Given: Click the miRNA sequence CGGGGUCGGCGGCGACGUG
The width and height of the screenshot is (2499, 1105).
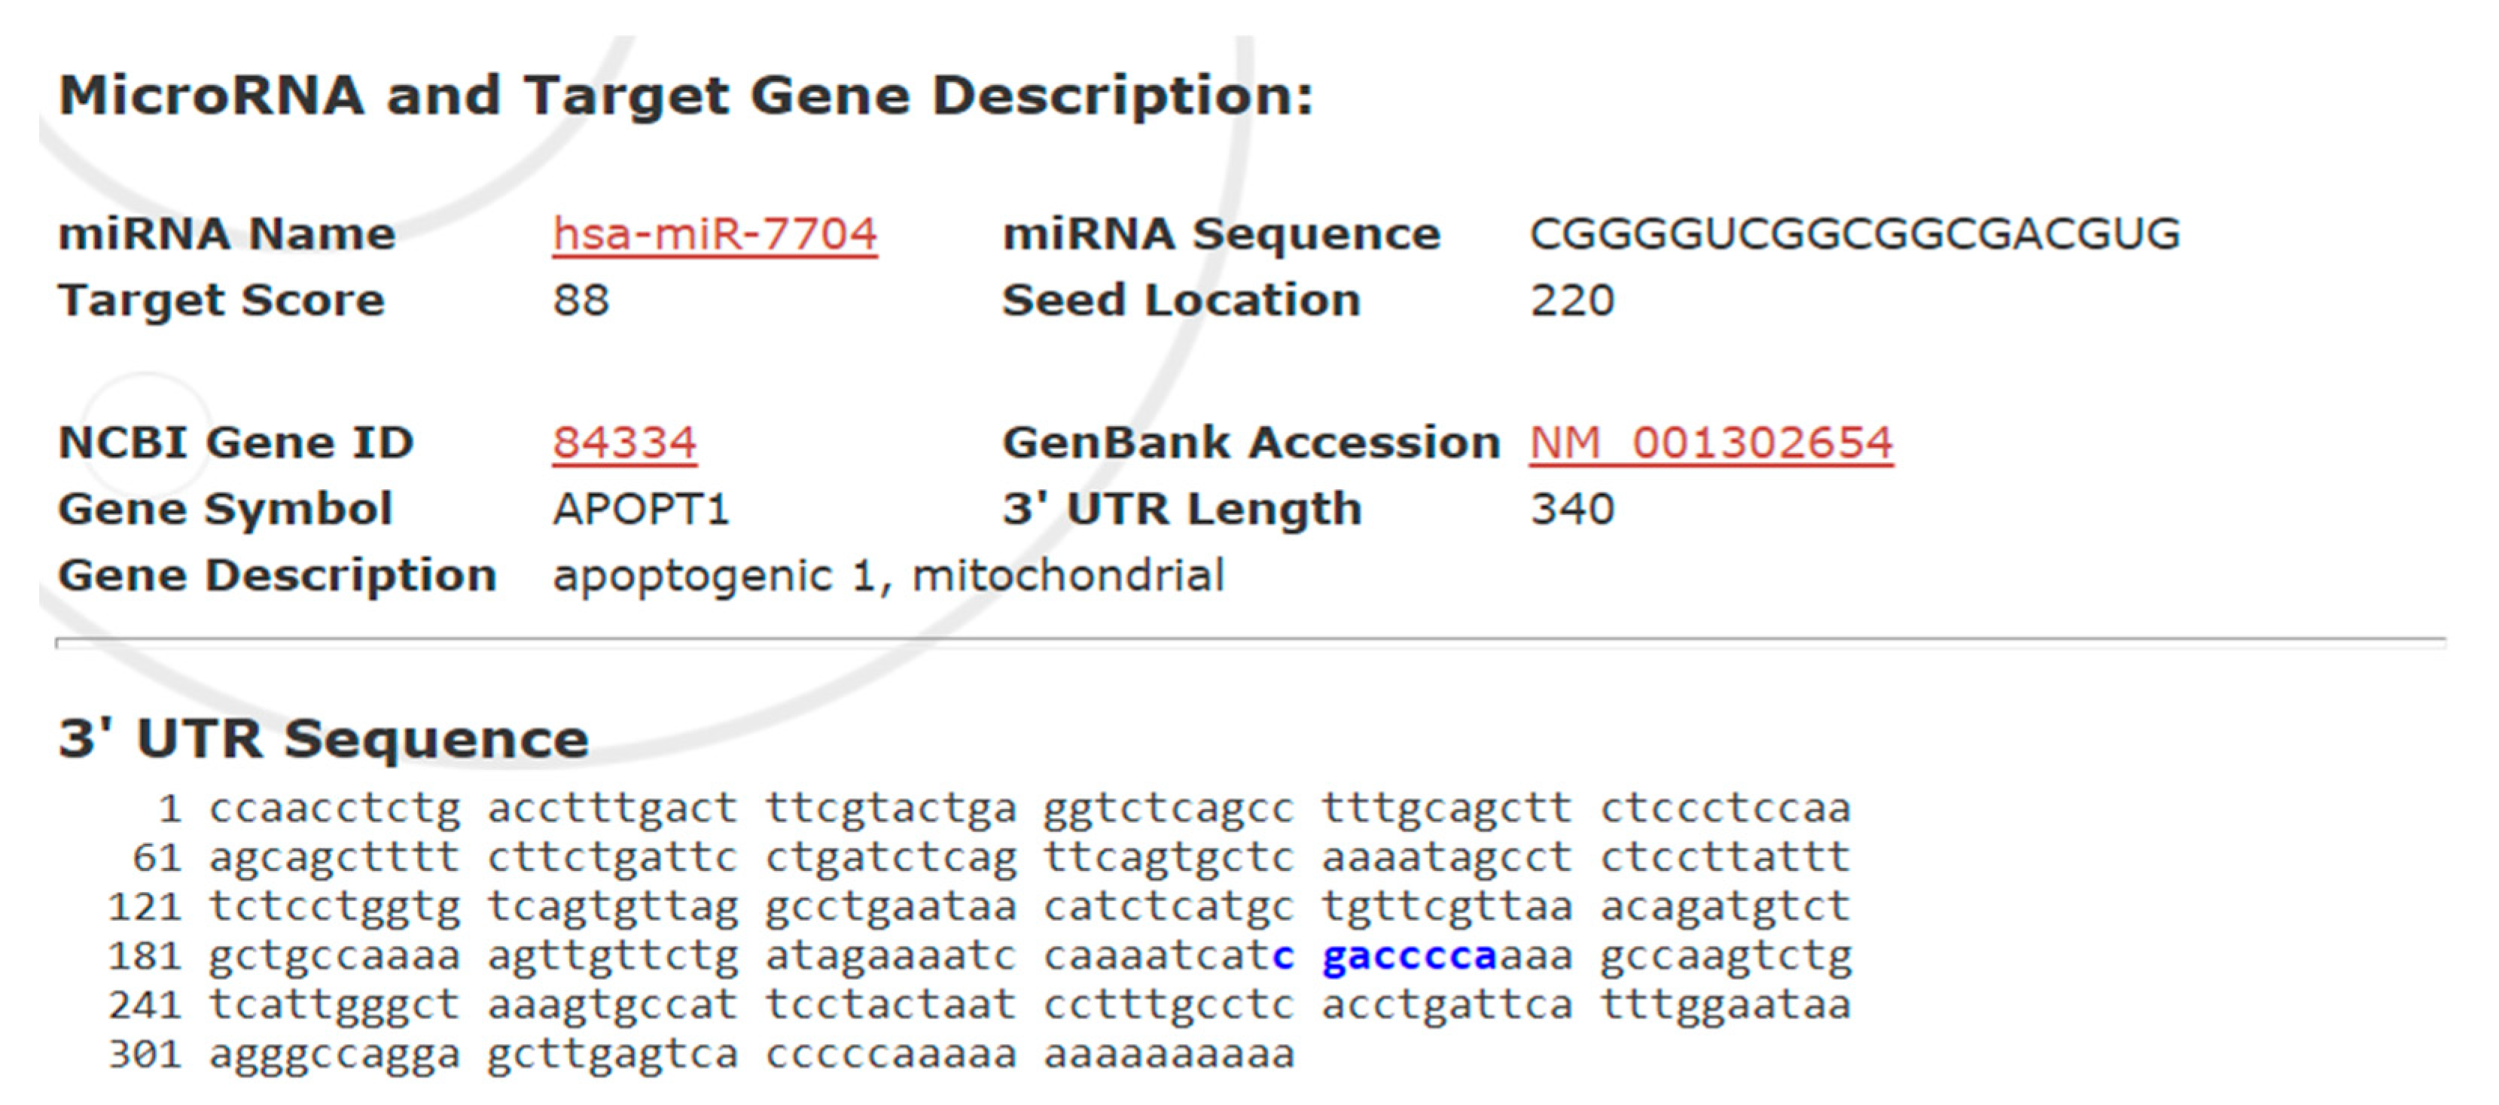Looking at the screenshot, I should [1854, 235].
